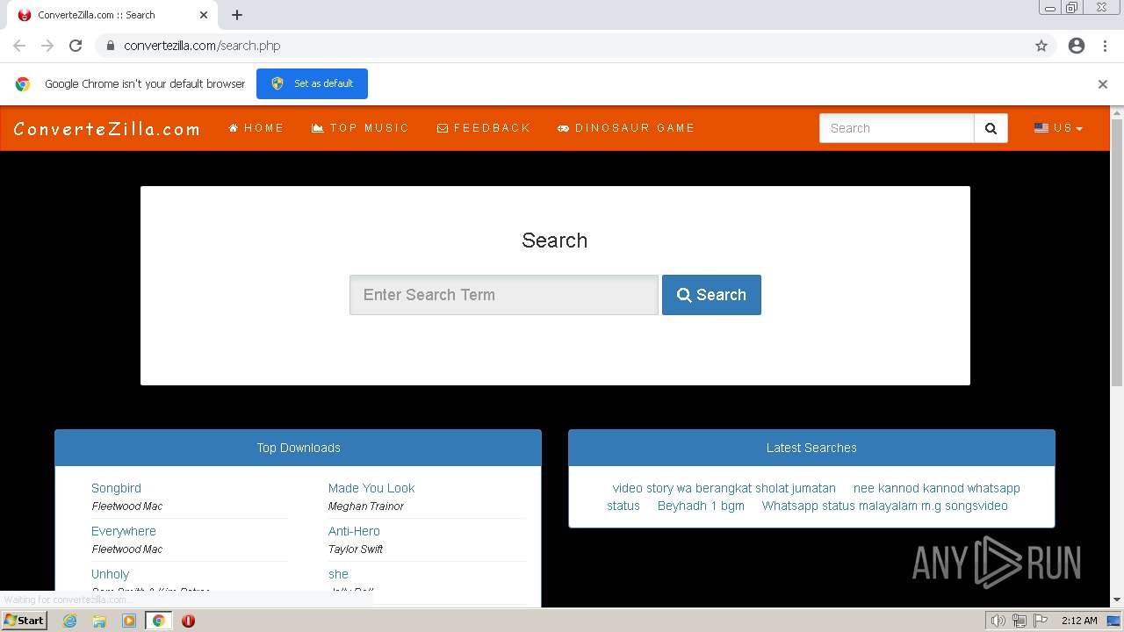1124x632 pixels.
Task: Open the HOME menu item
Action: click(256, 128)
